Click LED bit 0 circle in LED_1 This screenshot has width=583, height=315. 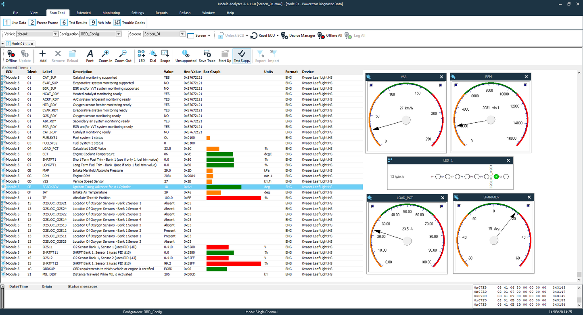coord(506,176)
